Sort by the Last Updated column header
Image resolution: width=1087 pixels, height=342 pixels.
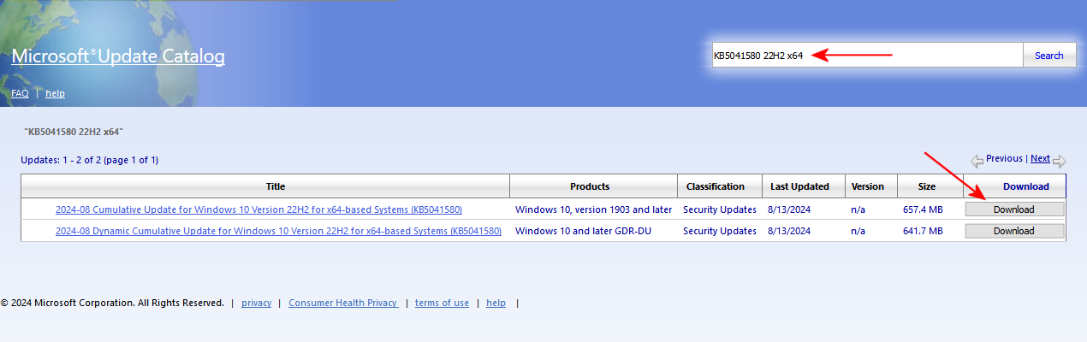(799, 186)
